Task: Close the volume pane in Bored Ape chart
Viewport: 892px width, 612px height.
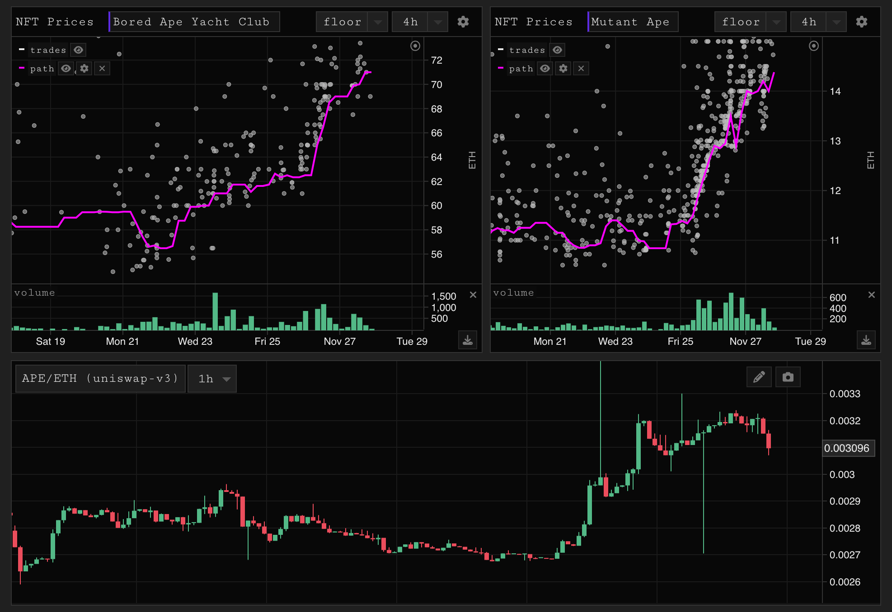Action: click(x=473, y=295)
